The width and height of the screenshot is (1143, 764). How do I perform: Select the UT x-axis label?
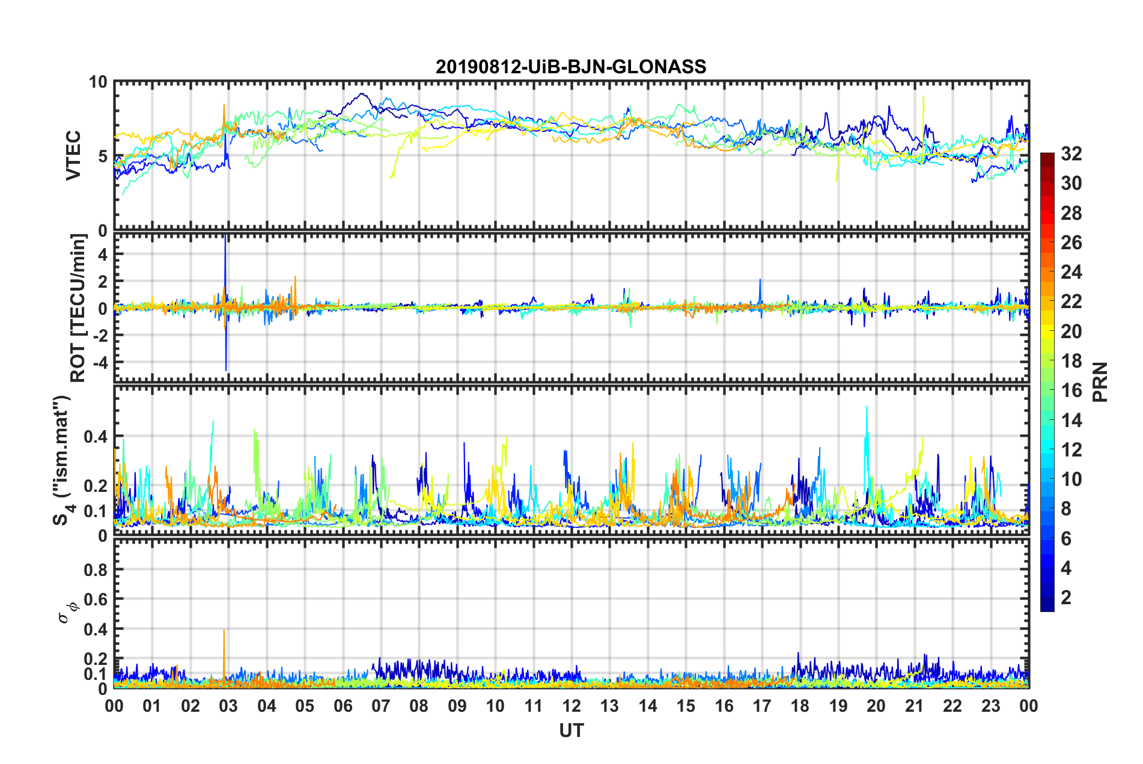point(571,730)
